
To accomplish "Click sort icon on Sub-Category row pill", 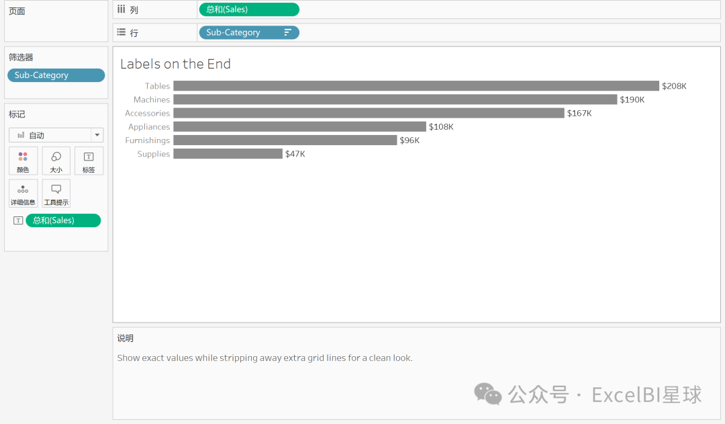I will click(288, 32).
